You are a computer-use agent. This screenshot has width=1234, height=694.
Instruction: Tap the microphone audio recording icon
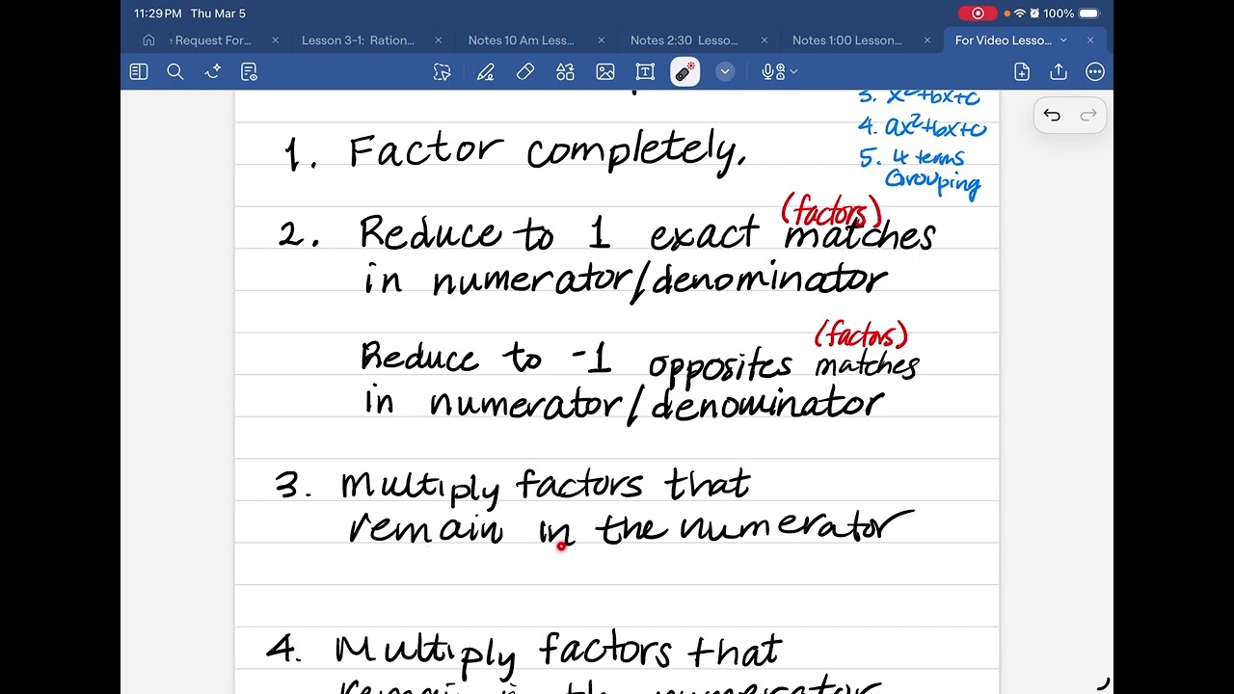pos(772,71)
